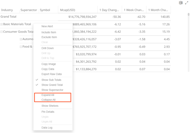Choose Export Raw Data option
191x133 pixels.
point(51,74)
